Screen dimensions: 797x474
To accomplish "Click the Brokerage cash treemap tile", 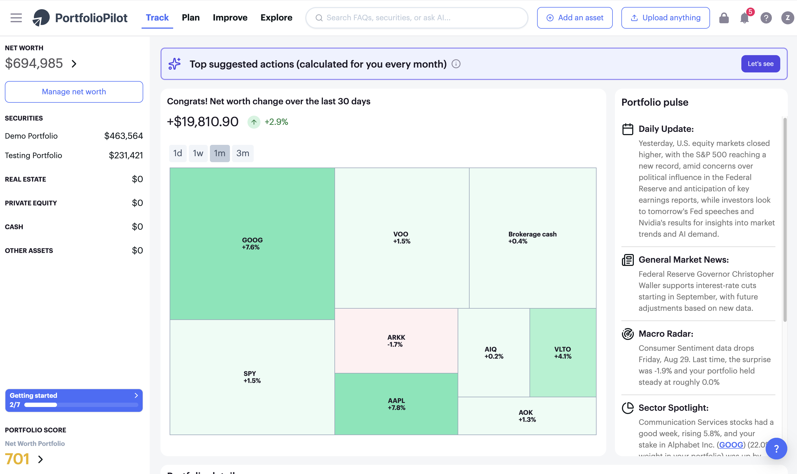I will (x=532, y=238).
